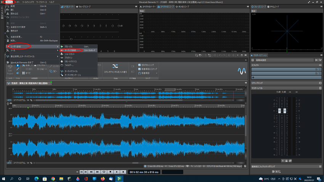Open Firefox from the taskbar
The image size is (324, 182).
pos(103,179)
